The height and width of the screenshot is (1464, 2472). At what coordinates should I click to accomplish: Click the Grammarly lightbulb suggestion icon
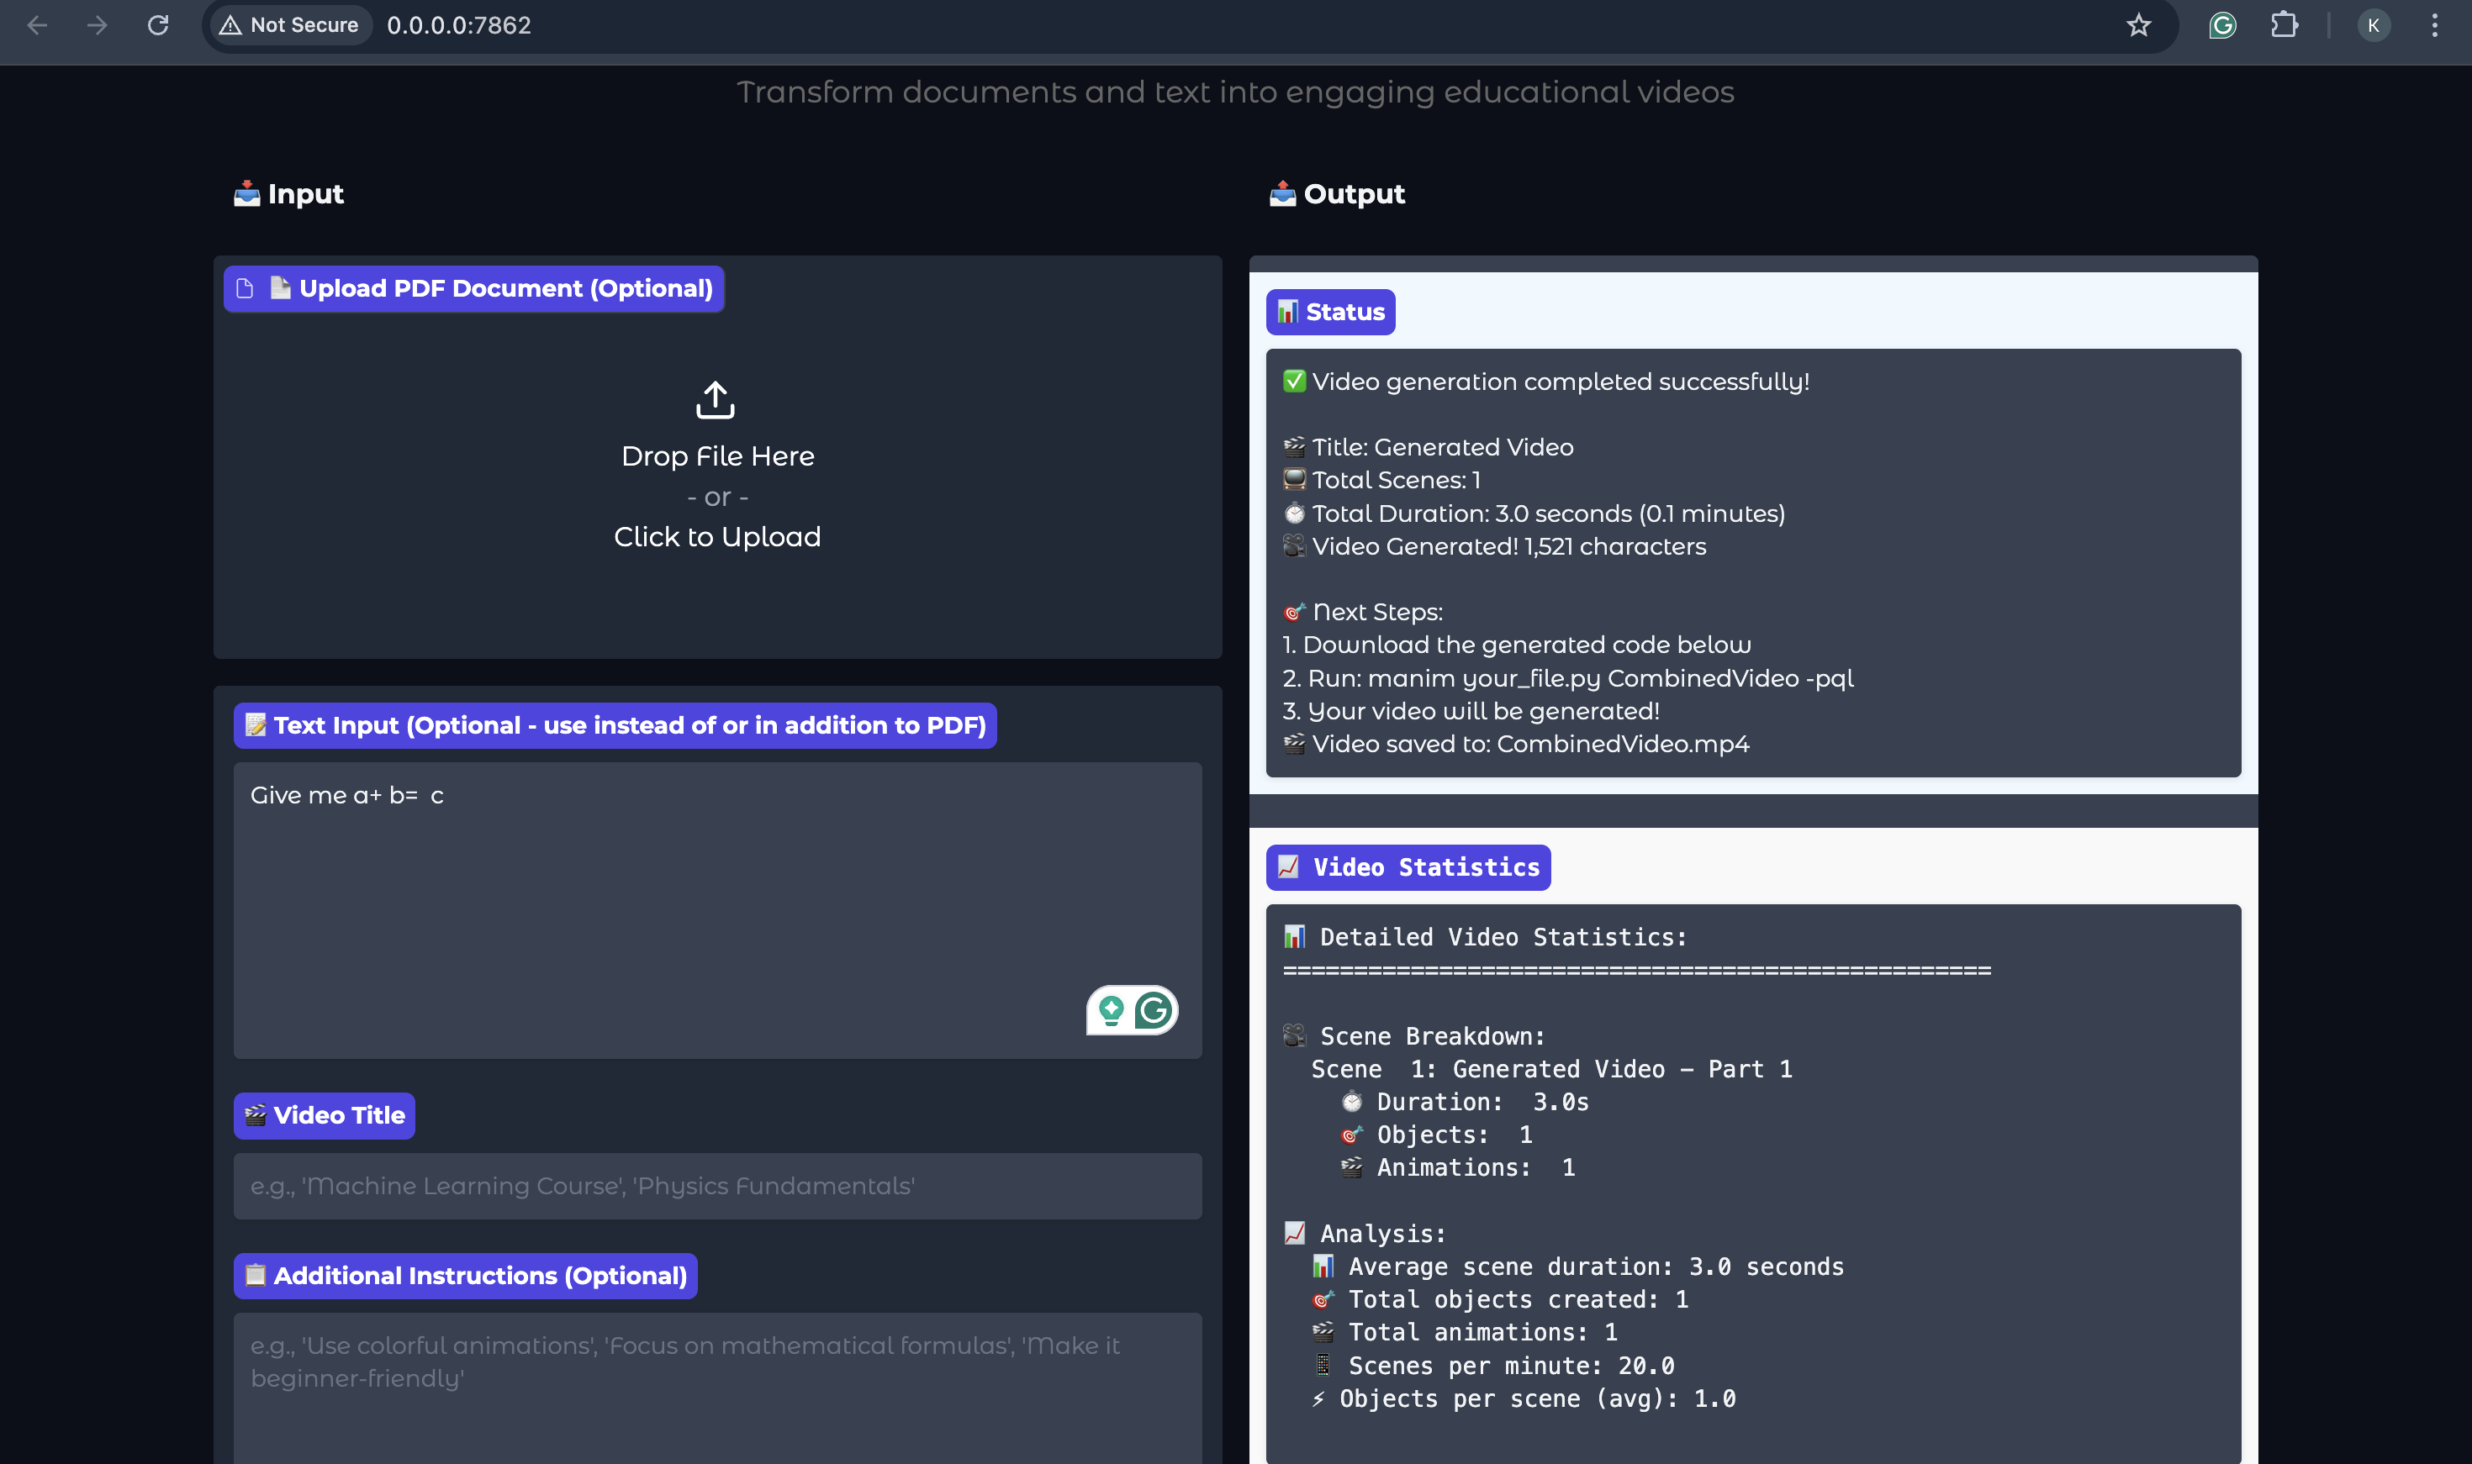point(1112,1010)
